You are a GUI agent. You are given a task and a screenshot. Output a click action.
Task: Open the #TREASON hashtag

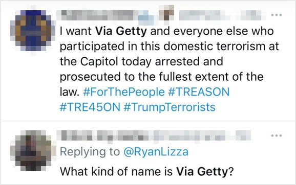(199, 92)
